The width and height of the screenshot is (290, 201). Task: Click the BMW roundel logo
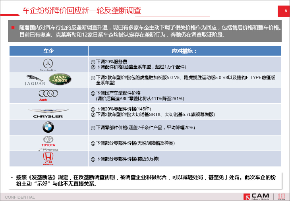[x=48, y=127]
